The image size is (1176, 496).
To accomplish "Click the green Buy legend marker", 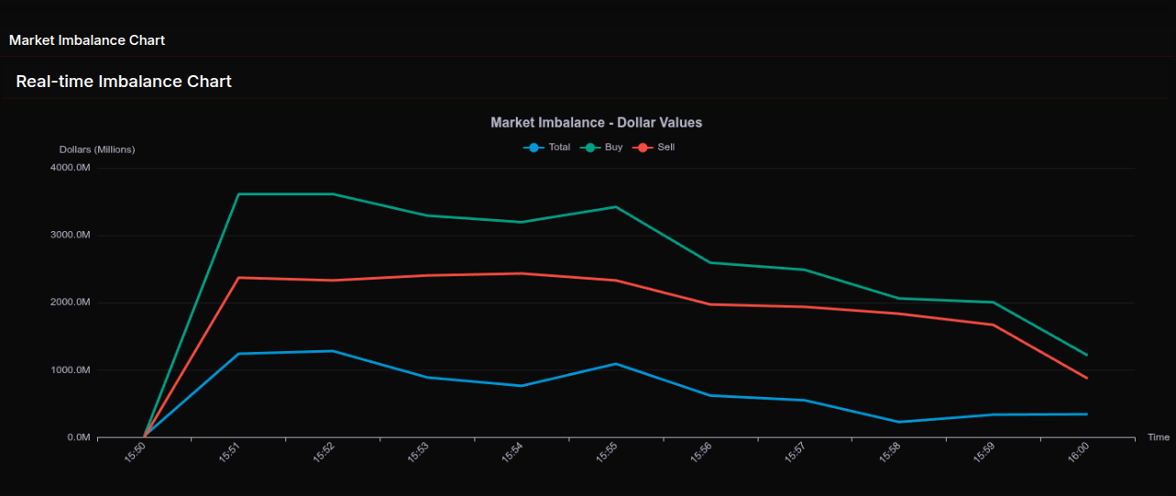I will [x=591, y=148].
